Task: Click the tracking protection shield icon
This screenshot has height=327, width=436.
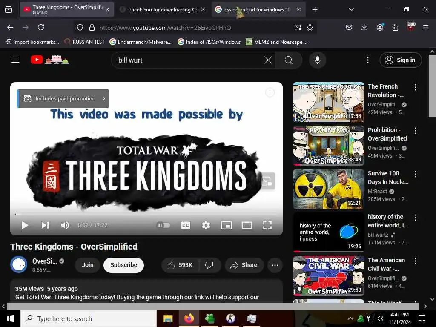Action: 80,27
